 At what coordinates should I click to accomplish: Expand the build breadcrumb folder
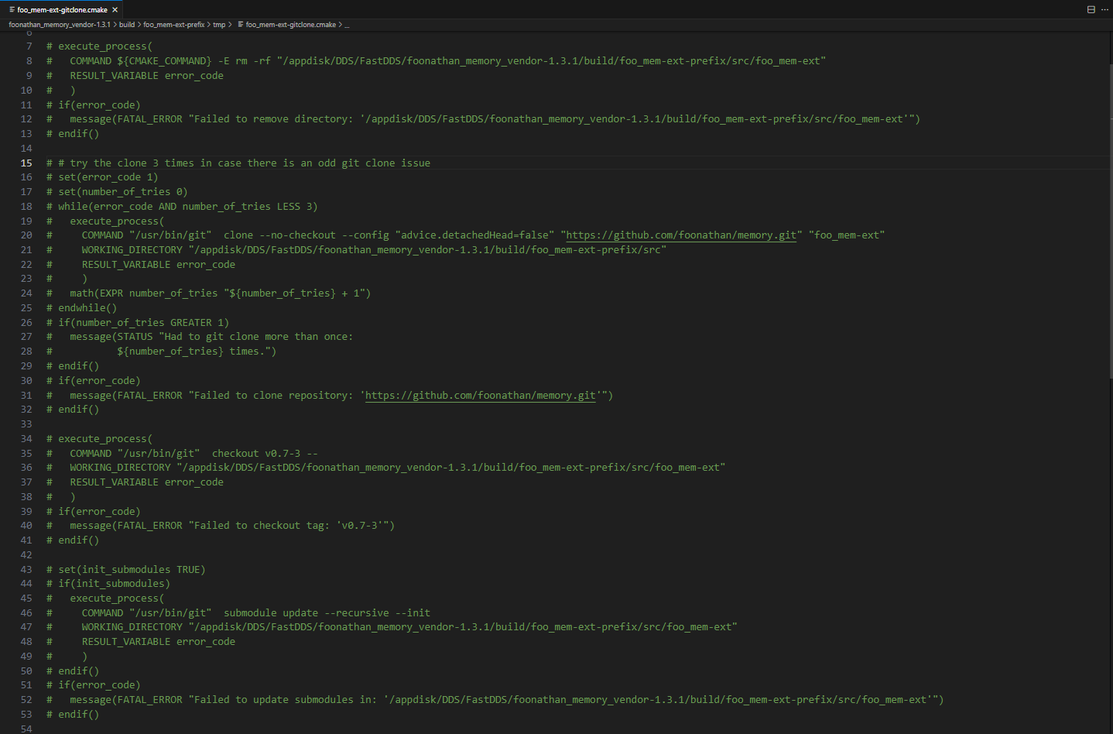pos(127,25)
